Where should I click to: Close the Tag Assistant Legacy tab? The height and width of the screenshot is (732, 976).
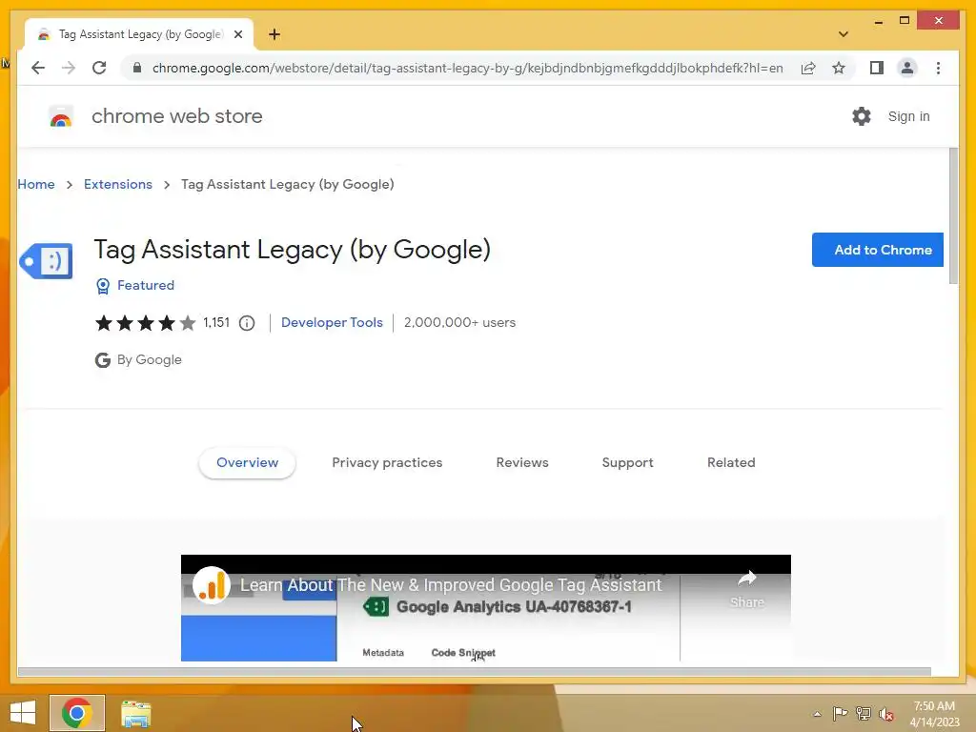pyautogui.click(x=237, y=34)
